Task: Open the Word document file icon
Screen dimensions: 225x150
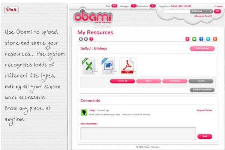Action: (x=109, y=66)
